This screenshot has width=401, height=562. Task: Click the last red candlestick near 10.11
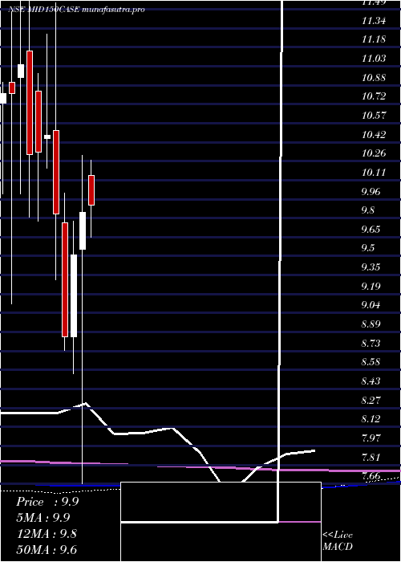tap(91, 190)
